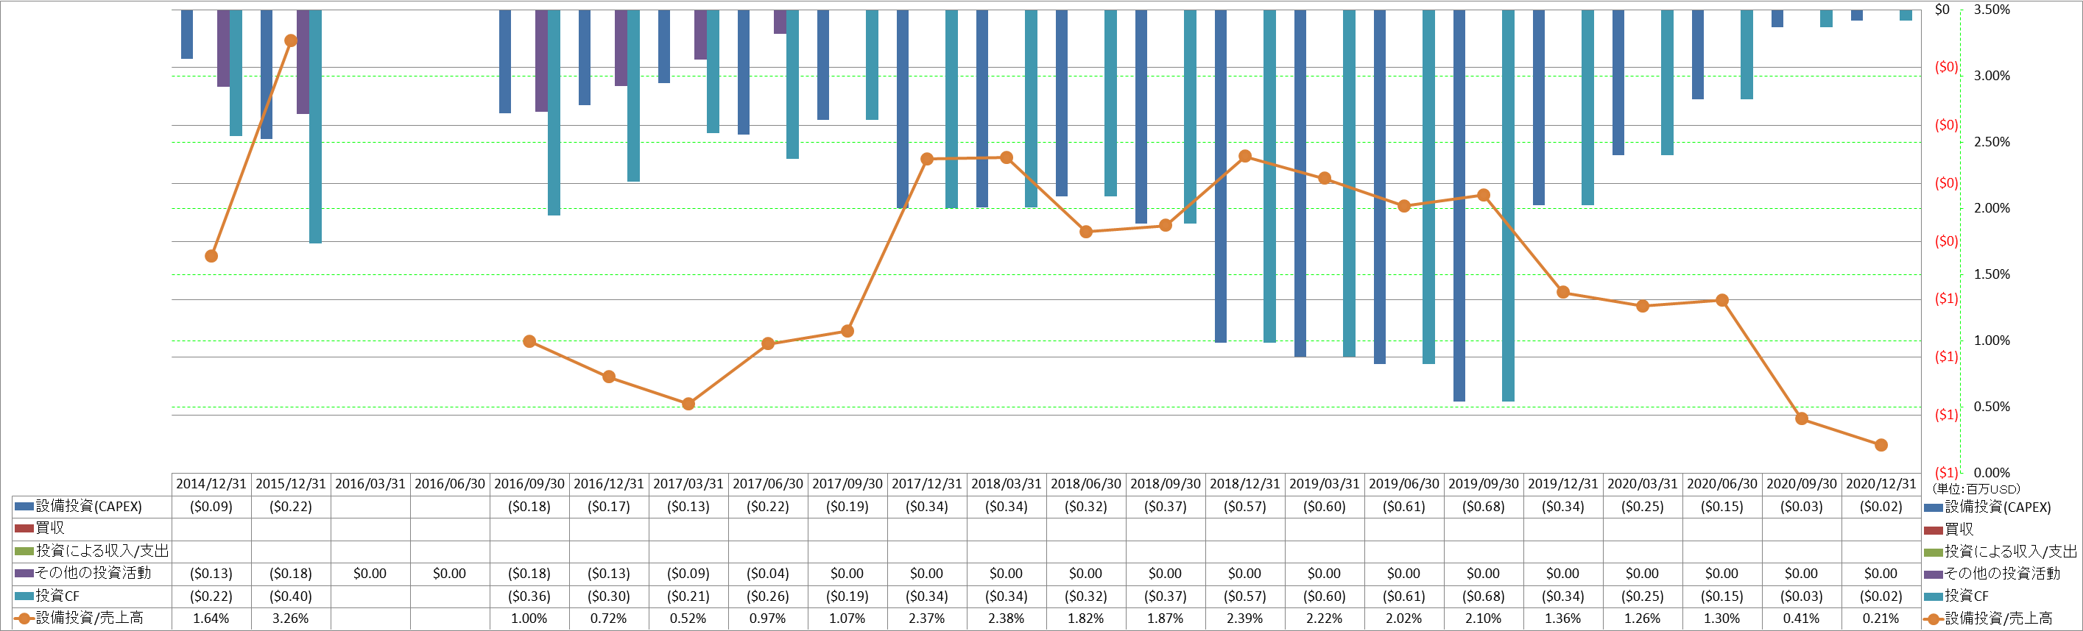The image size is (2083, 631).
Task: Click the 3.50% label on the right axis
Action: (1992, 10)
